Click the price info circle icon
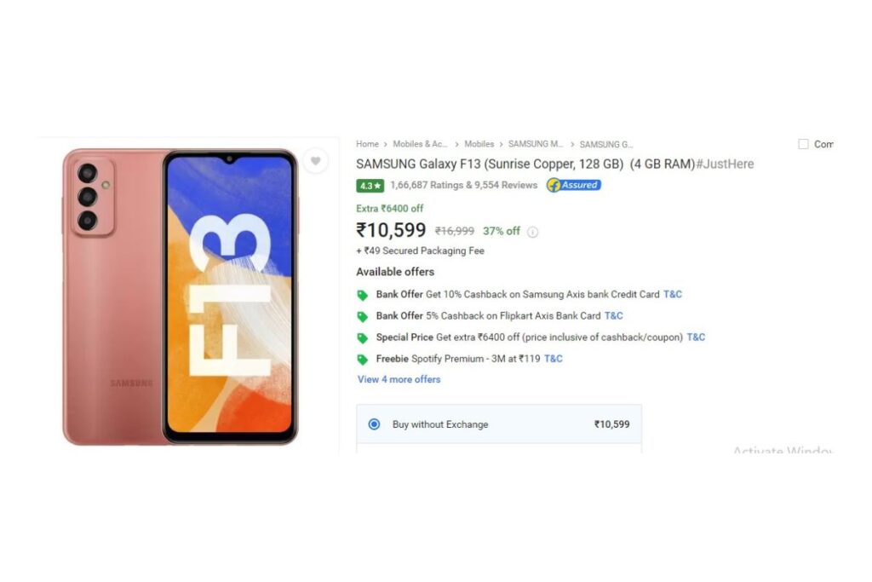This screenshot has width=872, height=582. [533, 232]
